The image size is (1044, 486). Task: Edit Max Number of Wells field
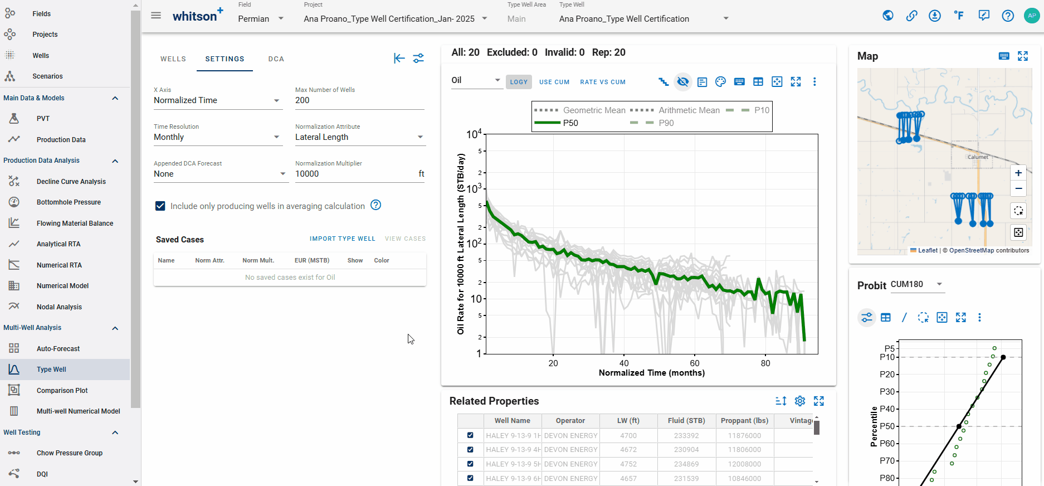click(360, 100)
